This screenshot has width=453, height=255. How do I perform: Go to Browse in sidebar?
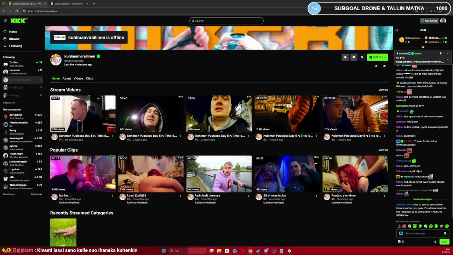point(14,39)
